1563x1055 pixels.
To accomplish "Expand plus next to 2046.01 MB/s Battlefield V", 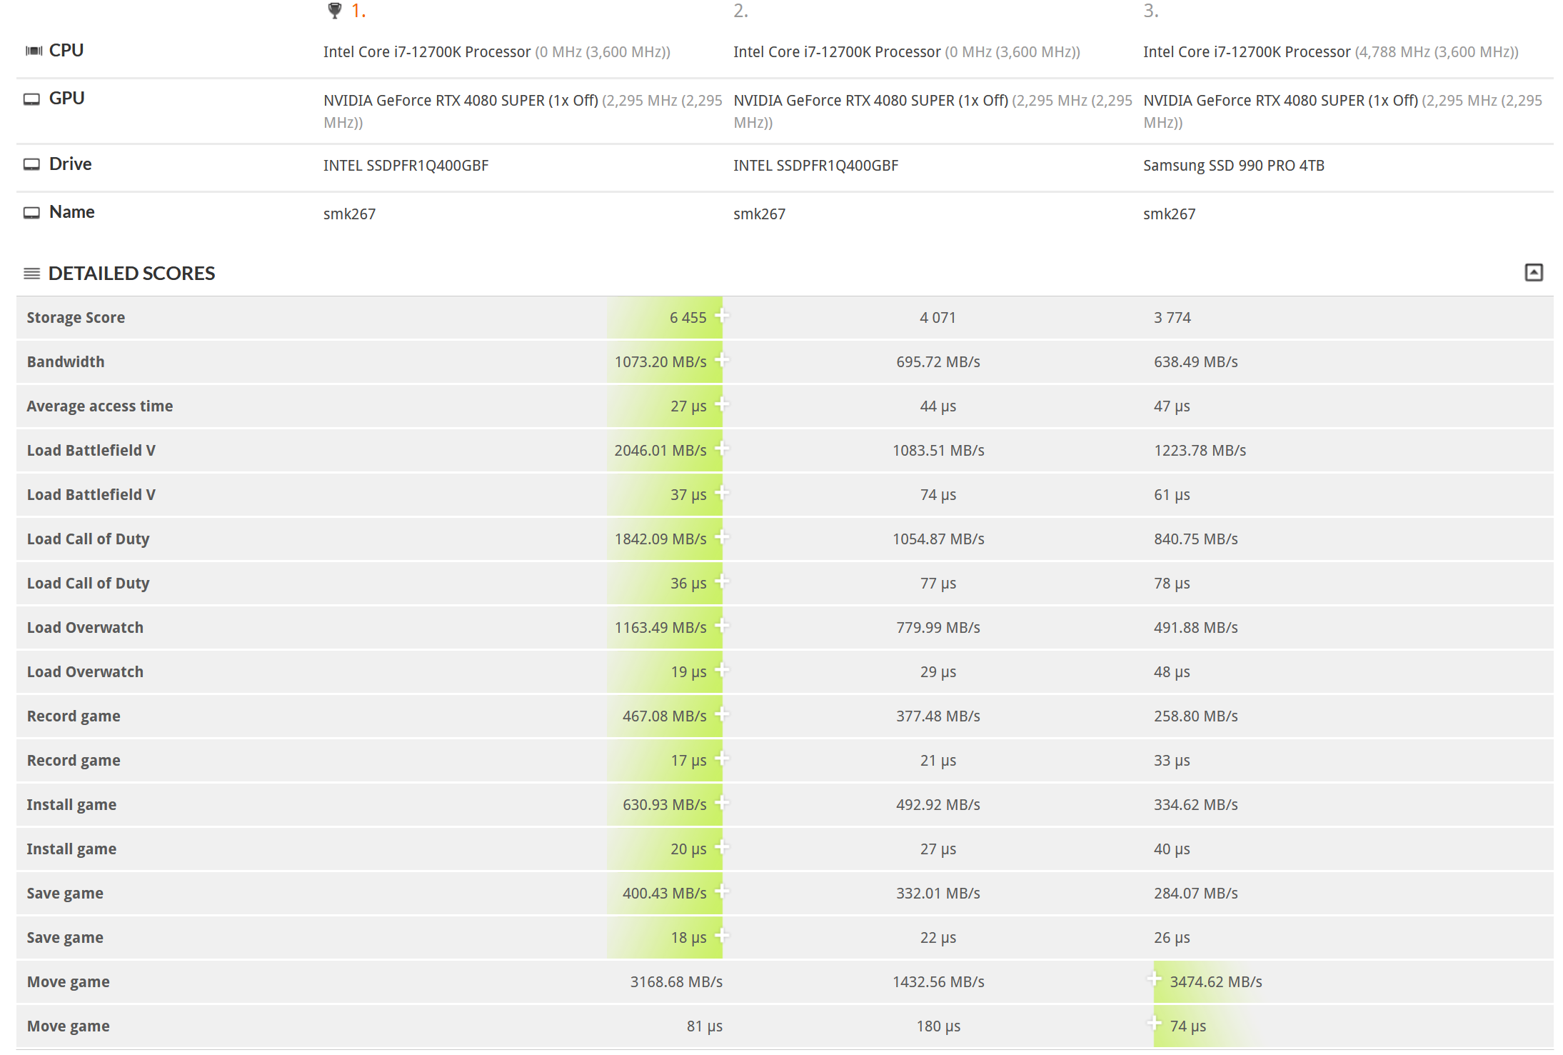I will click(x=722, y=448).
